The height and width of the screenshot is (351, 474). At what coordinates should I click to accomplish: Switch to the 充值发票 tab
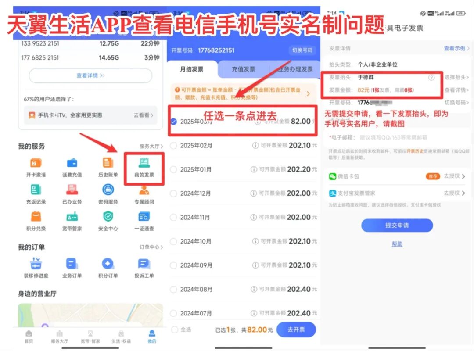pyautogui.click(x=245, y=69)
